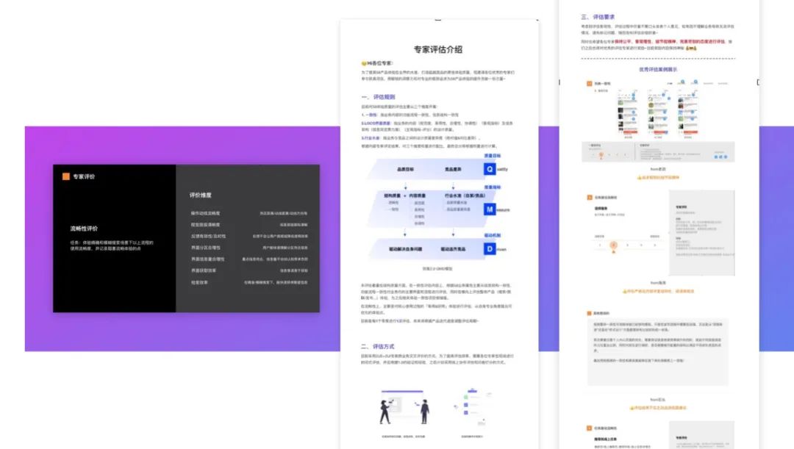This screenshot has width=794, height=449.
Task: Click 行业水准(自家/竞品) in the diagram
Action: (465, 195)
